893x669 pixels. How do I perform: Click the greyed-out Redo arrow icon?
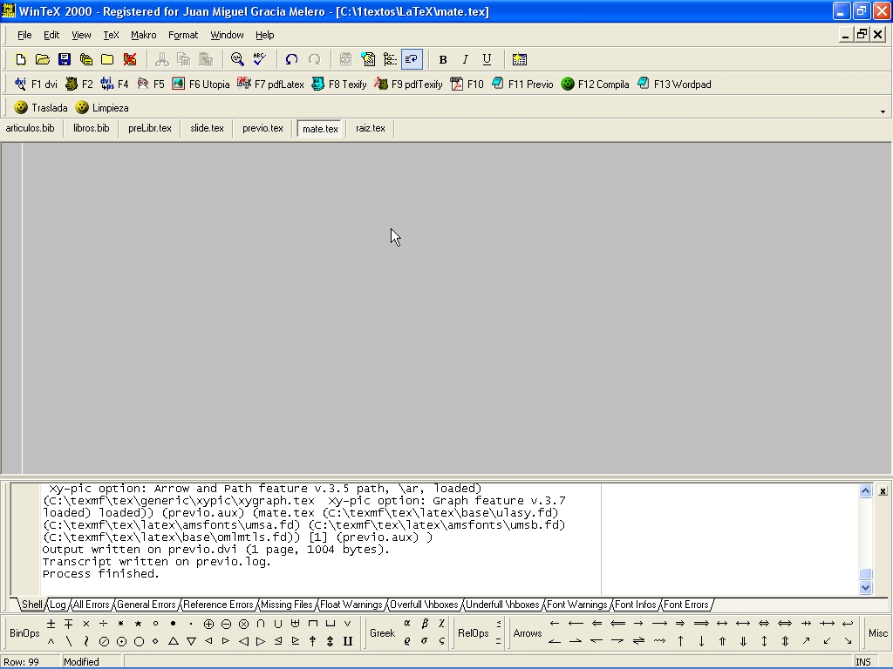(x=314, y=59)
